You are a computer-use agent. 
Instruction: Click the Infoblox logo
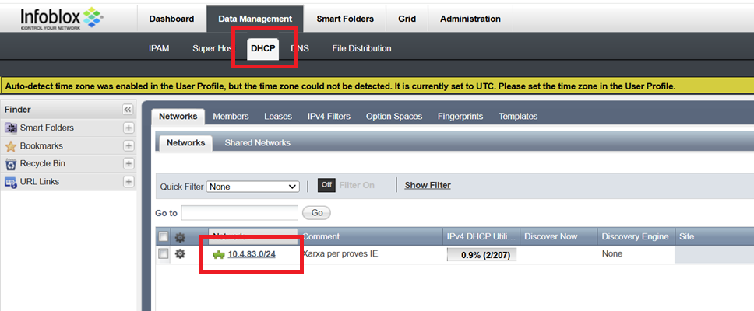coord(62,18)
